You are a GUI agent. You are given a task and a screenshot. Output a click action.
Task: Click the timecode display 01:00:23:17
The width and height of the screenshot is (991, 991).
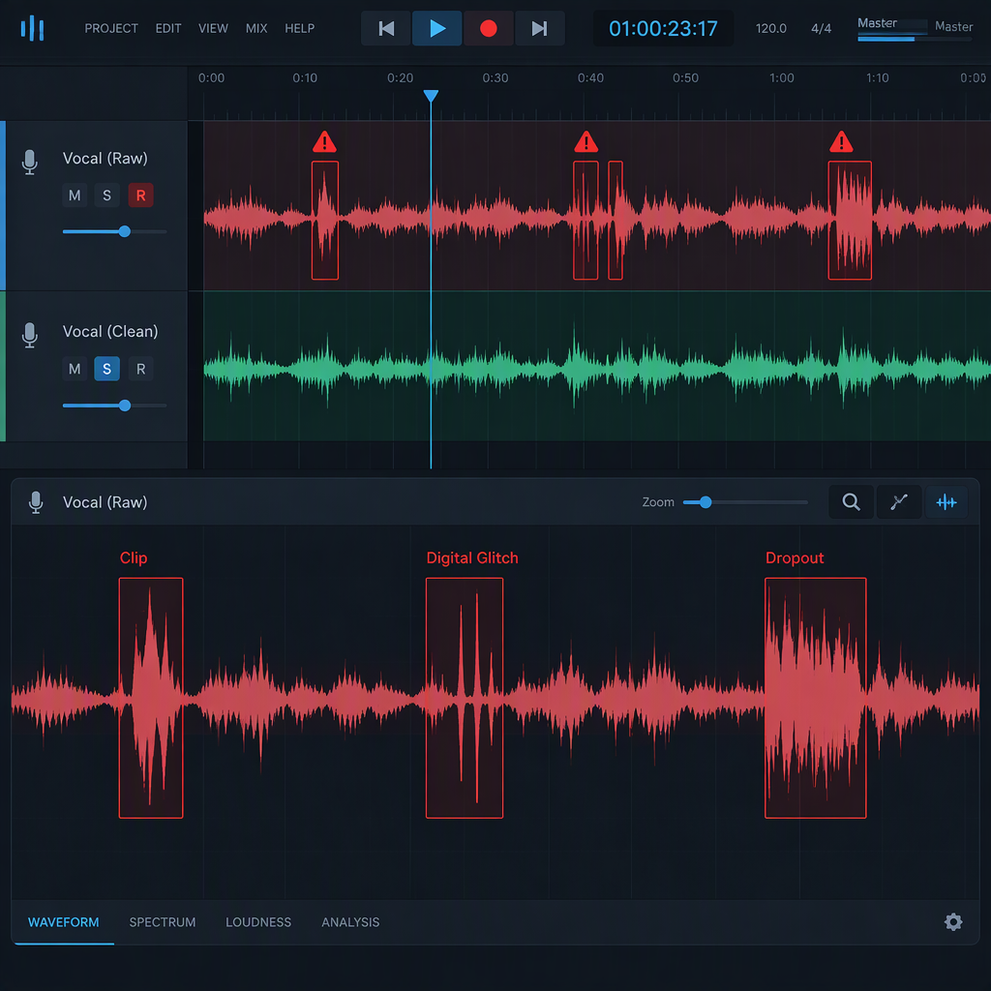663,28
